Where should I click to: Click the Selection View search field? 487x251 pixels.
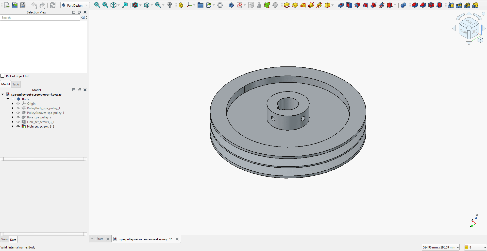click(40, 18)
